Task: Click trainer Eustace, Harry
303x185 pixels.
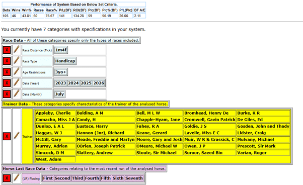Action: tap(106, 126)
